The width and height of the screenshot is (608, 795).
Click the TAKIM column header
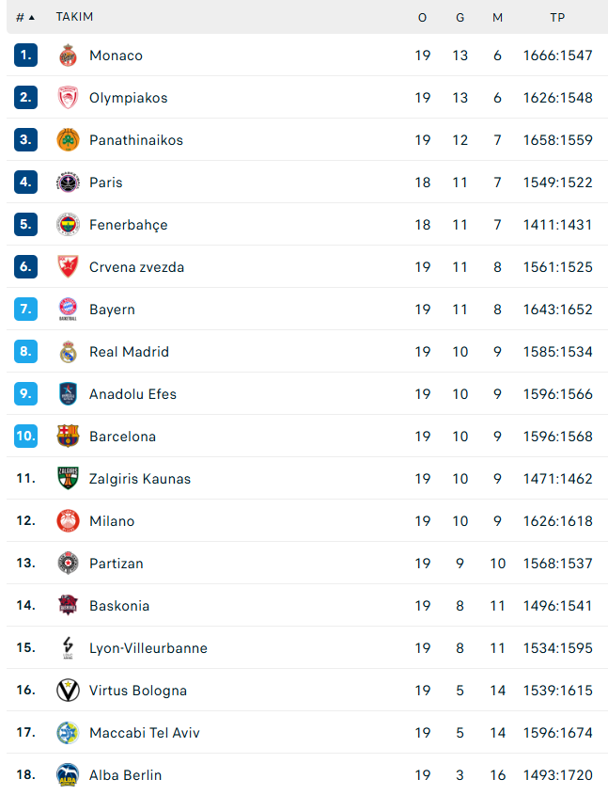[74, 17]
